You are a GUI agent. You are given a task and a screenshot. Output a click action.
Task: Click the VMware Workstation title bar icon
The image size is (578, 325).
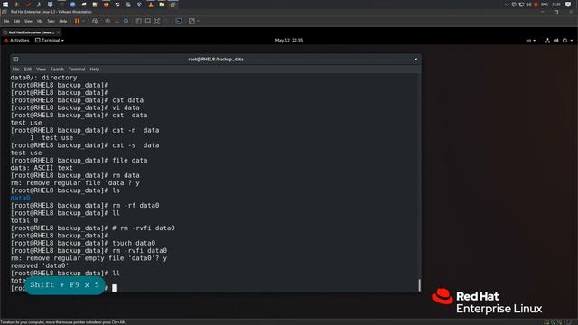click(x=5, y=12)
